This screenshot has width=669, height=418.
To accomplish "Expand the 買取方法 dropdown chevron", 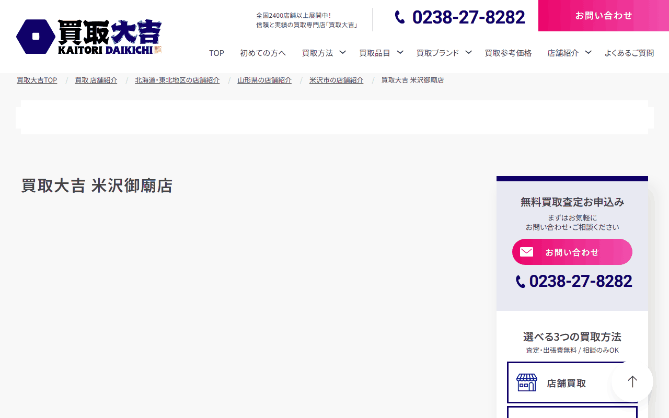I will tap(343, 52).
